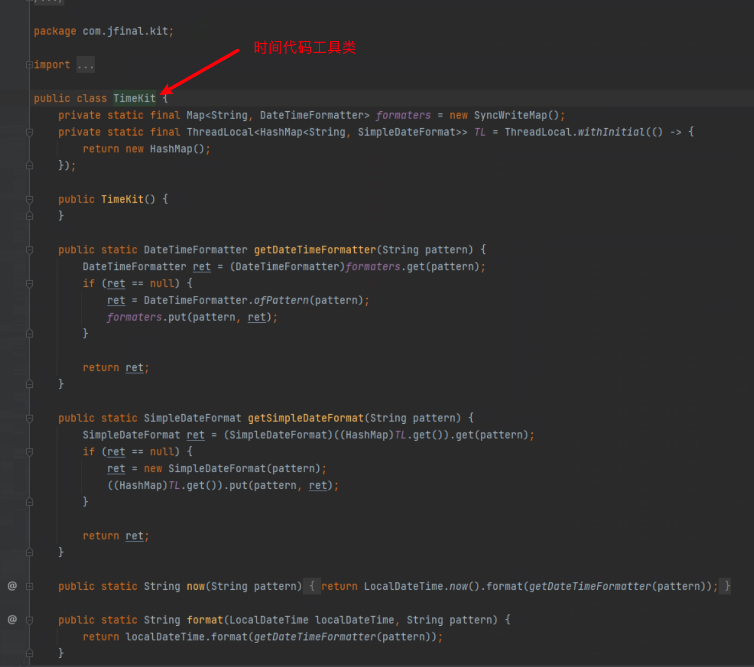Collapse the TimeKit() constructor
Image resolution: width=754 pixels, height=667 pixels.
(30, 199)
